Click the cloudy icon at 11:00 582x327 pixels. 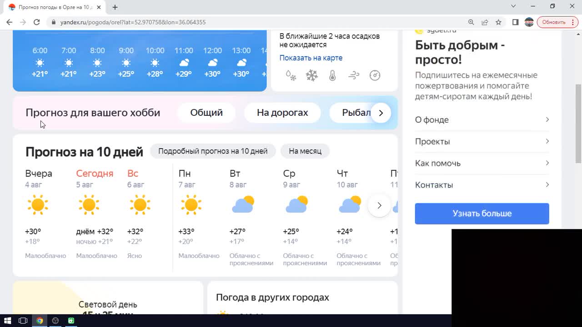[184, 63]
